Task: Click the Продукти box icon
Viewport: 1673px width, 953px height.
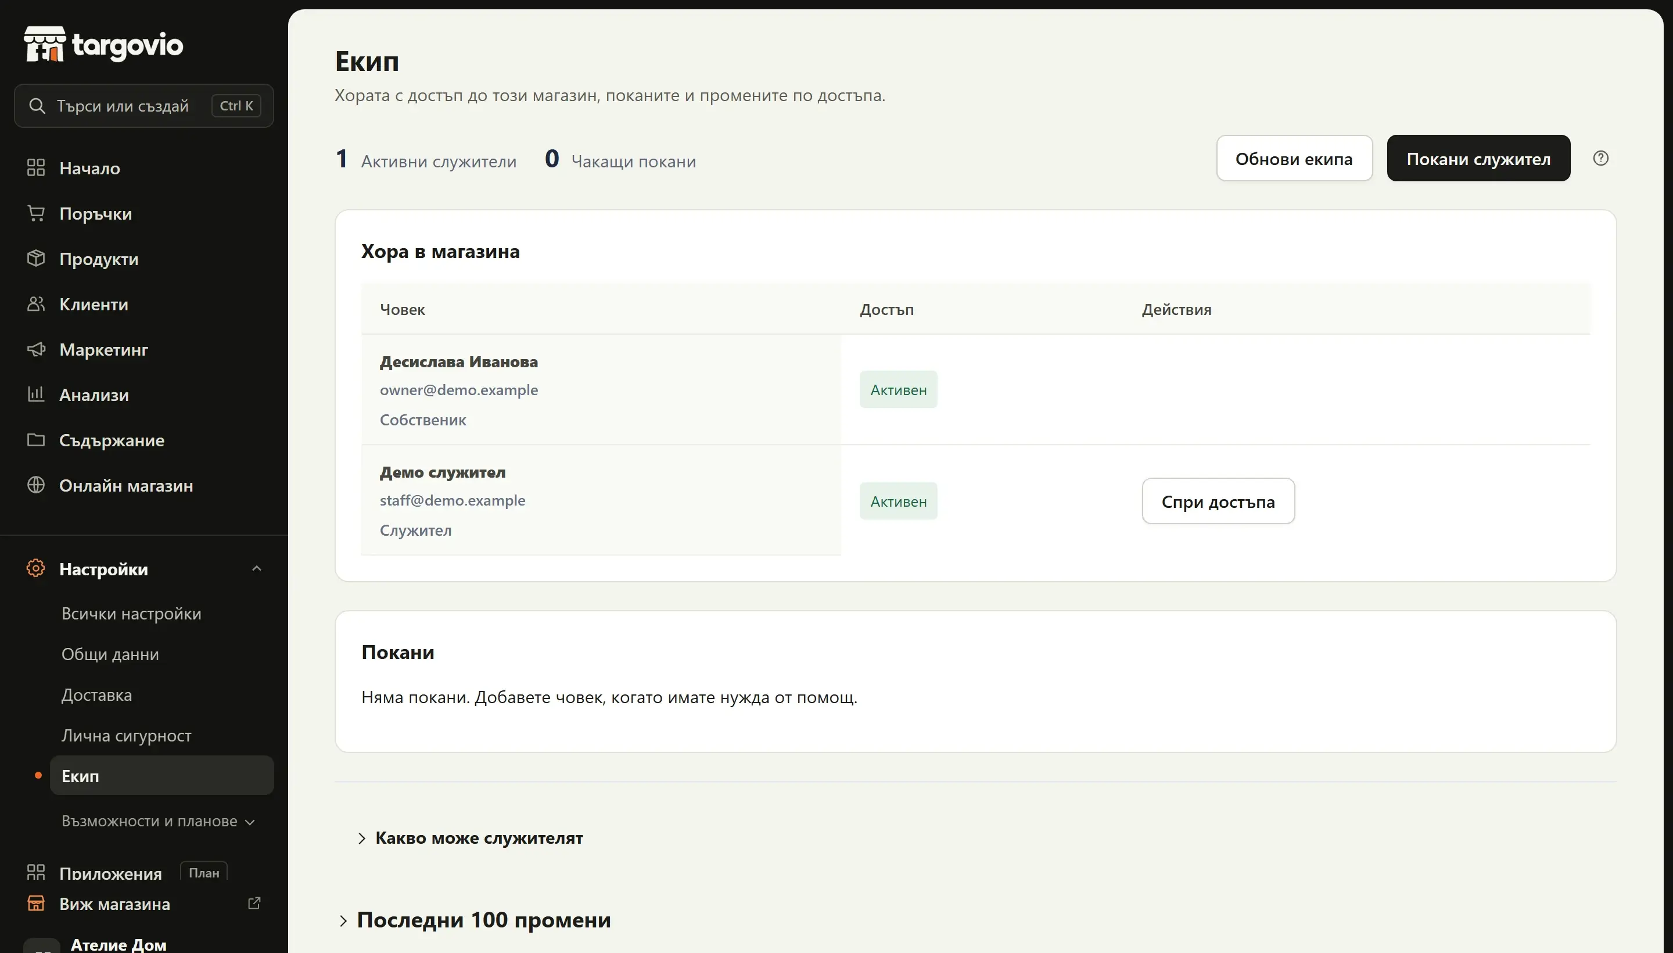Action: coord(36,258)
